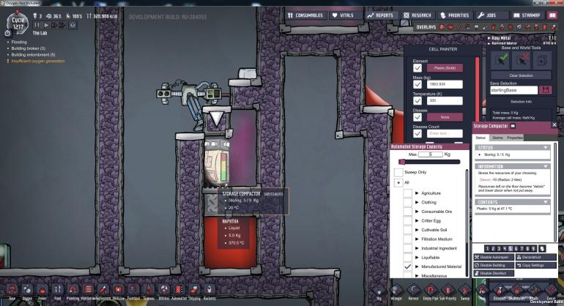Image resolution: width=564 pixels, height=306 pixels.
Task: Check the Agriculture category checkbox
Action: [407, 193]
